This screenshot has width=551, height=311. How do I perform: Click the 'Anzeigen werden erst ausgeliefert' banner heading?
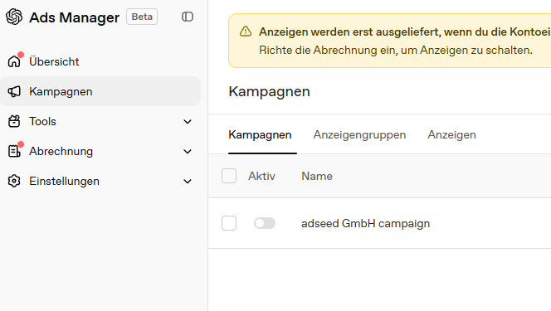pyautogui.click(x=405, y=32)
